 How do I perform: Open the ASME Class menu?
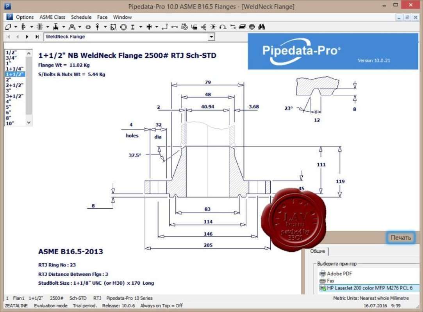pos(52,17)
